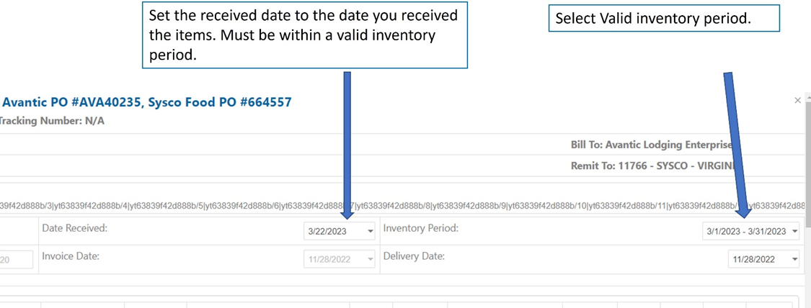Image resolution: width=811 pixels, height=308 pixels.
Task: Open the Date Received dropdown arrow
Action: (x=371, y=232)
